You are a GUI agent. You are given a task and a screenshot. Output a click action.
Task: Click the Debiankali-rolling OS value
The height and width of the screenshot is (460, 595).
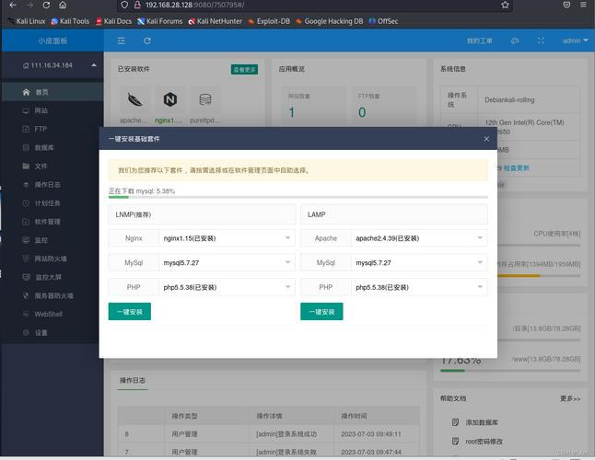pyautogui.click(x=509, y=100)
